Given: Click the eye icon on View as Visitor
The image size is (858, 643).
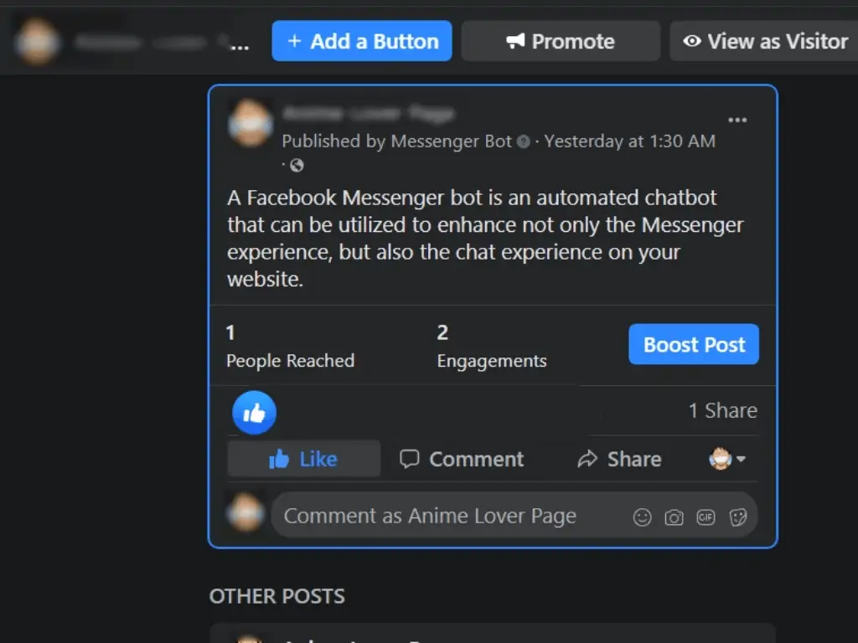Looking at the screenshot, I should tap(692, 41).
